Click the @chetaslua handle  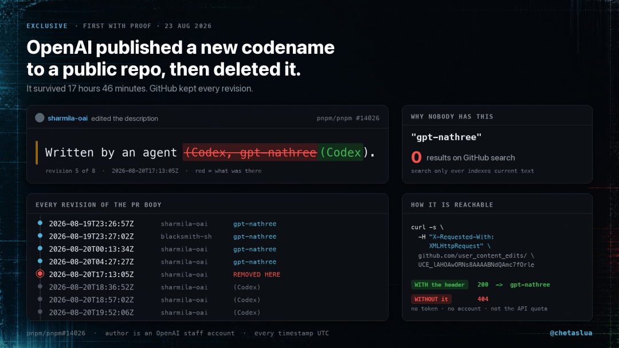click(x=571, y=333)
